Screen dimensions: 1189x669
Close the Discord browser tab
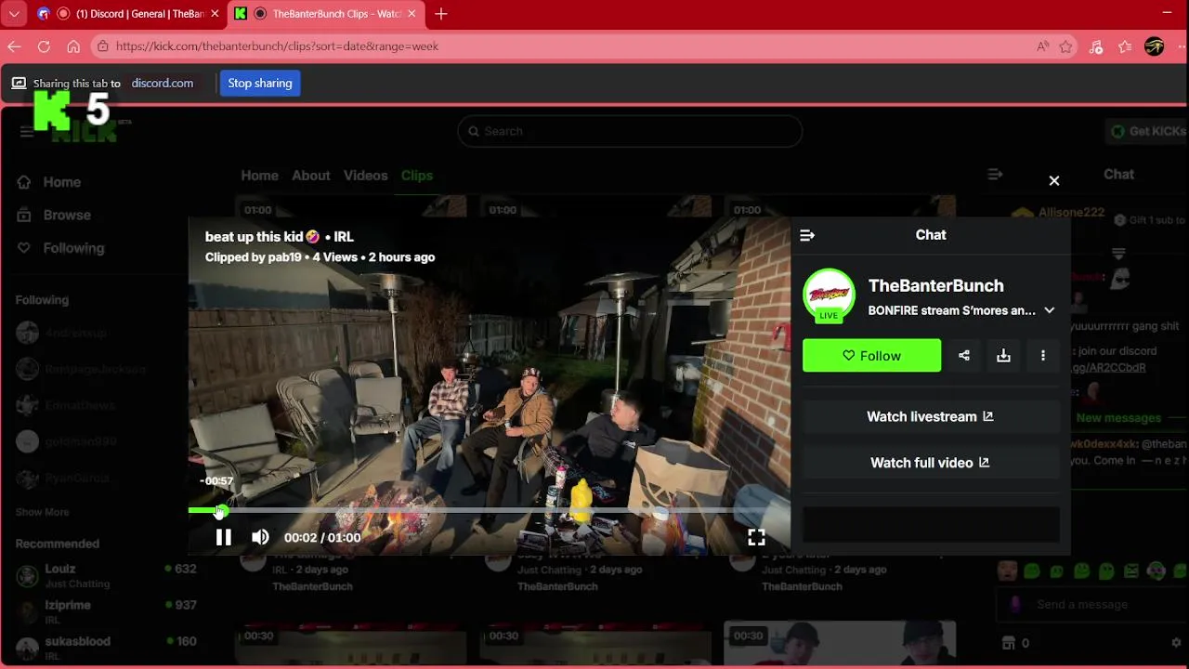tap(215, 14)
